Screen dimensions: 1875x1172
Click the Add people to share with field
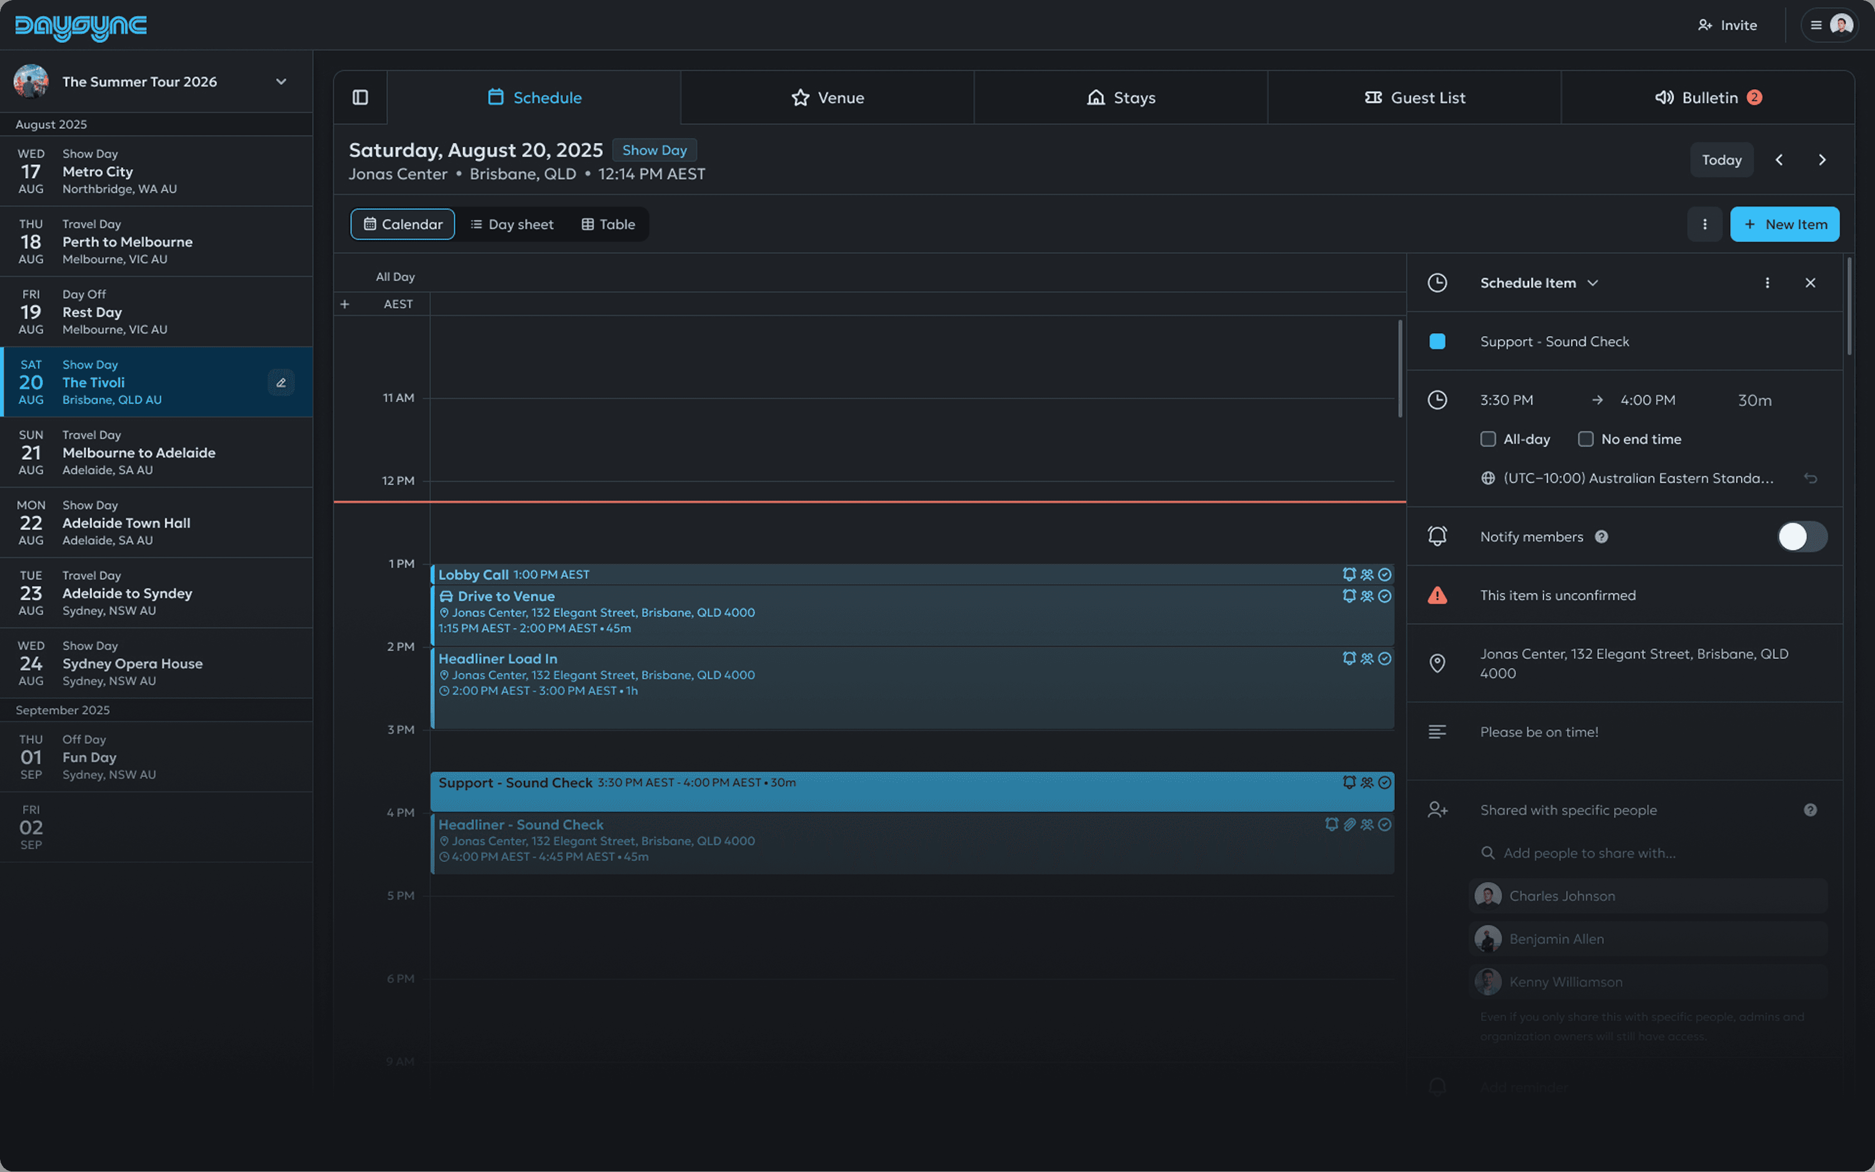tap(1628, 853)
